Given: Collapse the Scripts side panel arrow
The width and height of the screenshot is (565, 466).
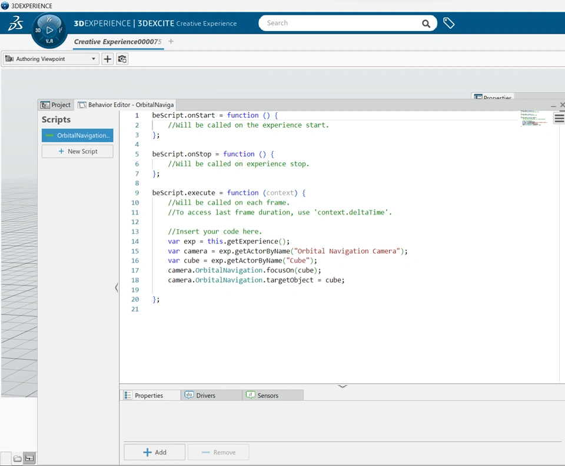Looking at the screenshot, I should [117, 287].
